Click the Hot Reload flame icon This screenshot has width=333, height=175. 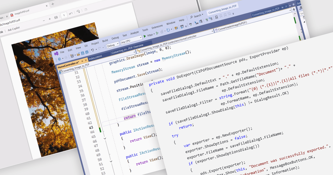click(x=162, y=31)
